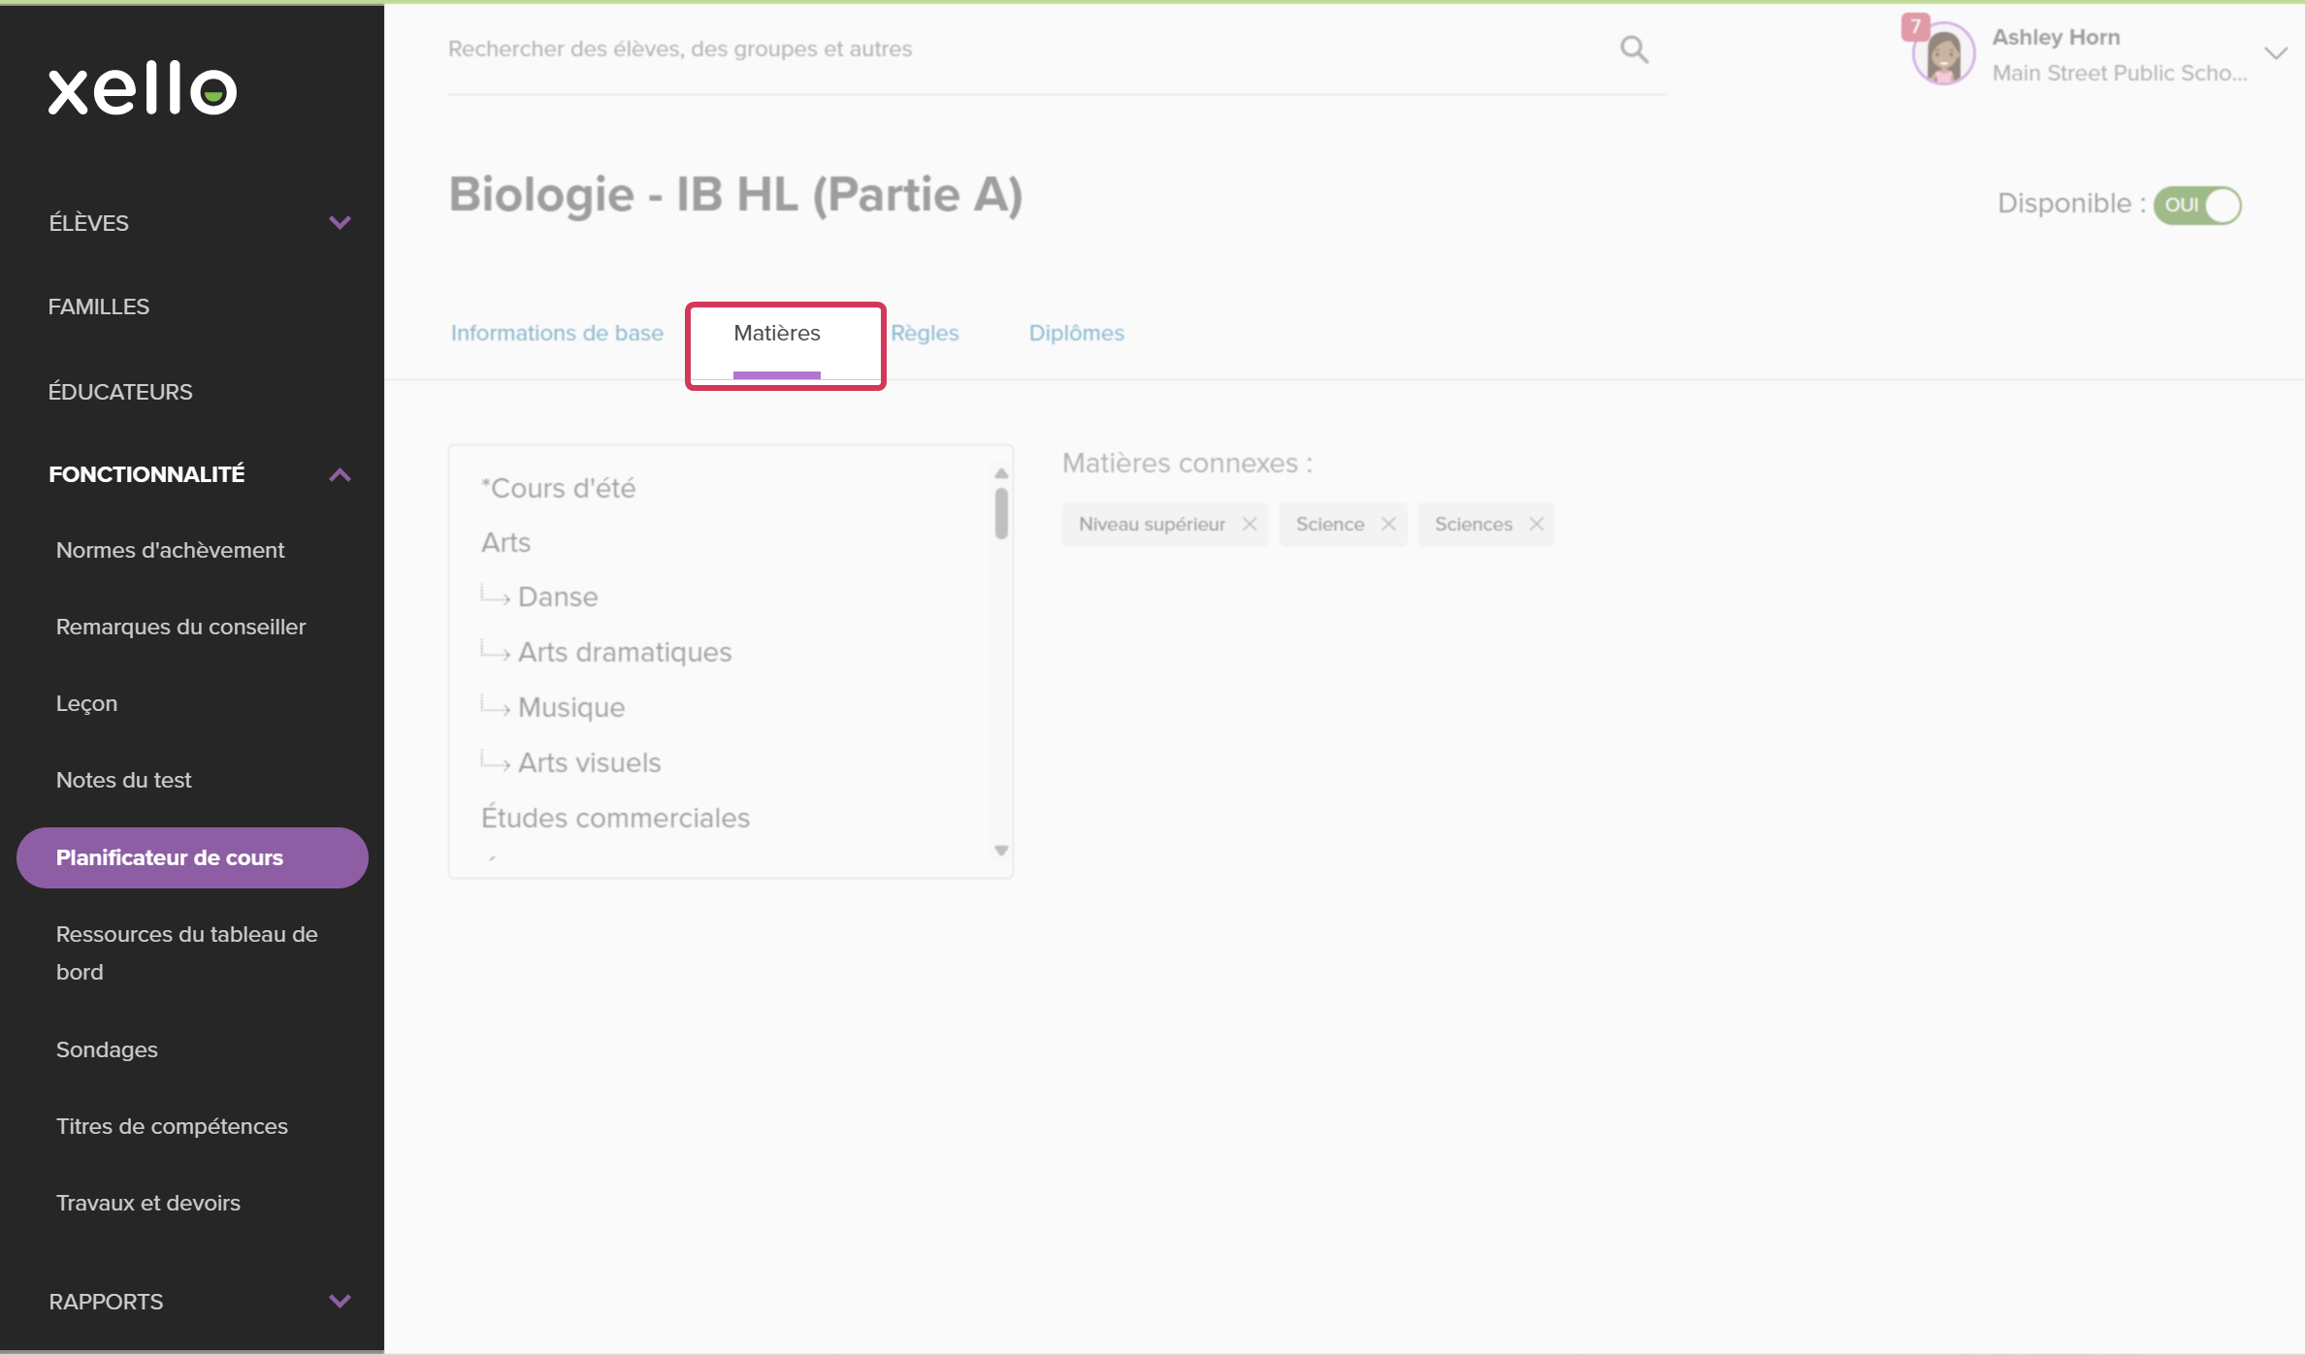The image size is (2305, 1355).
Task: Expand the RAPPORTS menu chevron
Action: point(340,1301)
